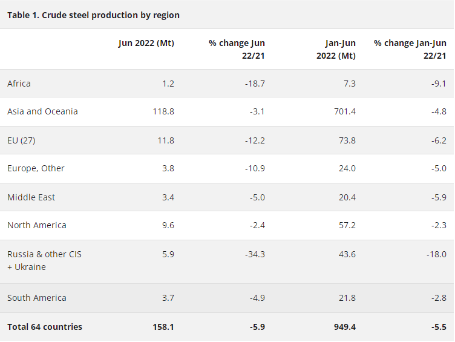The height and width of the screenshot is (342, 455).
Task: Select the 'South America' row label
Action: (x=37, y=298)
